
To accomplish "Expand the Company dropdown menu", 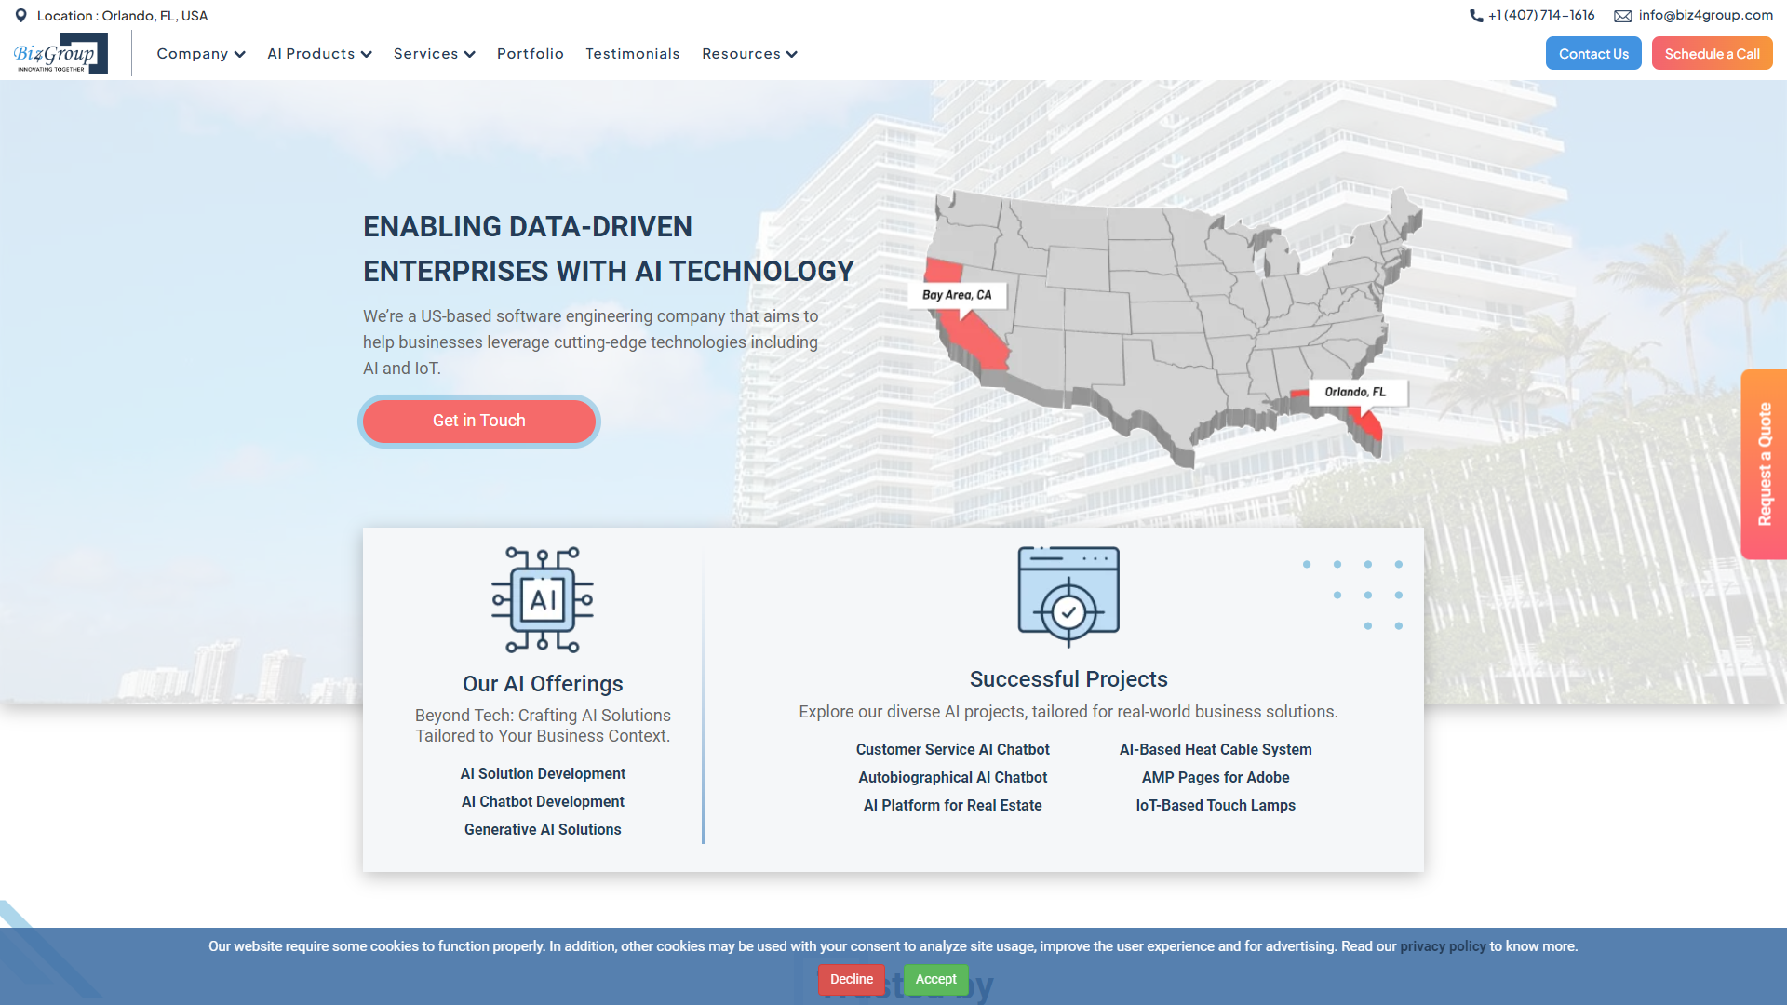I will point(200,54).
